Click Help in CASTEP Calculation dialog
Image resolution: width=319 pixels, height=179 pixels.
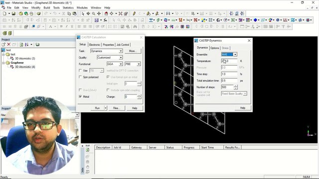pyautogui.click(x=135, y=108)
